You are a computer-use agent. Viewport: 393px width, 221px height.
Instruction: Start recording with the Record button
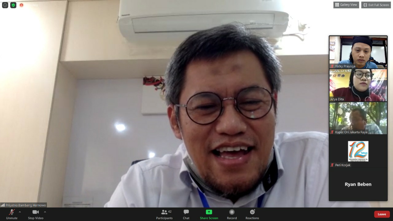point(232,214)
